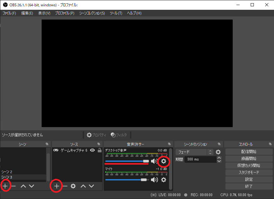Open the 表示(V) menu
The height and width of the screenshot is (199, 274).
click(x=44, y=13)
